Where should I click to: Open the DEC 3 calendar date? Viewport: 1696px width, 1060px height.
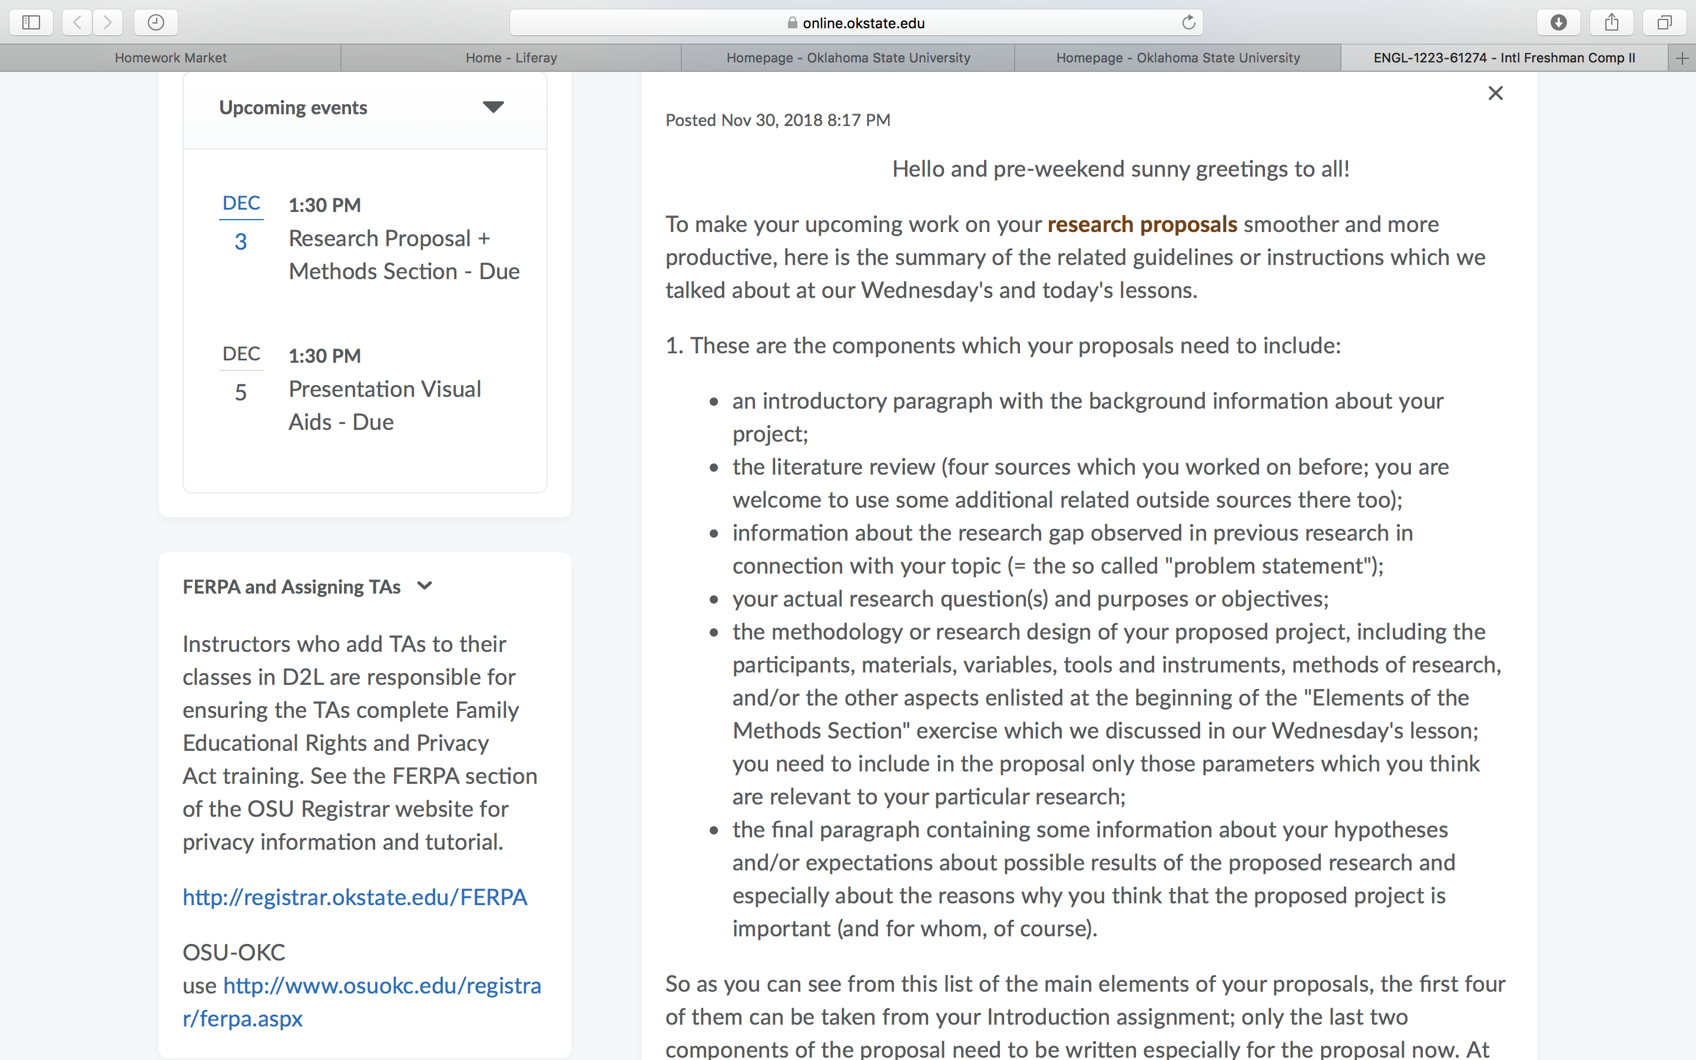tap(241, 223)
